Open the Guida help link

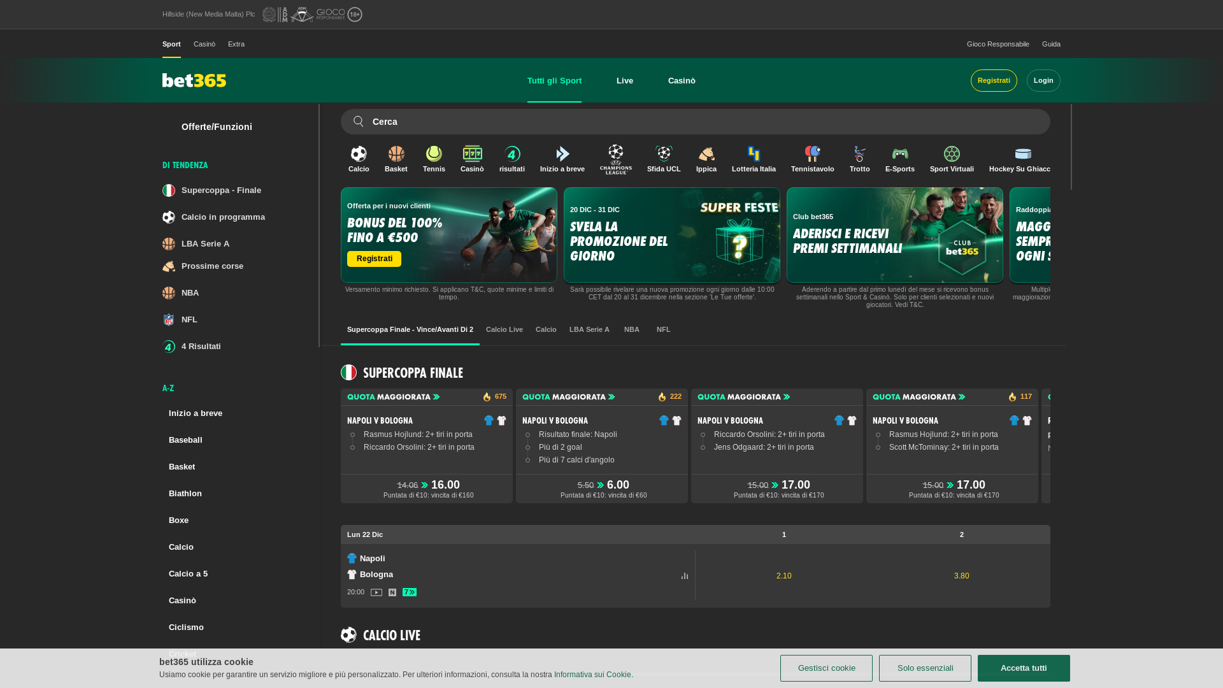[x=1051, y=44]
